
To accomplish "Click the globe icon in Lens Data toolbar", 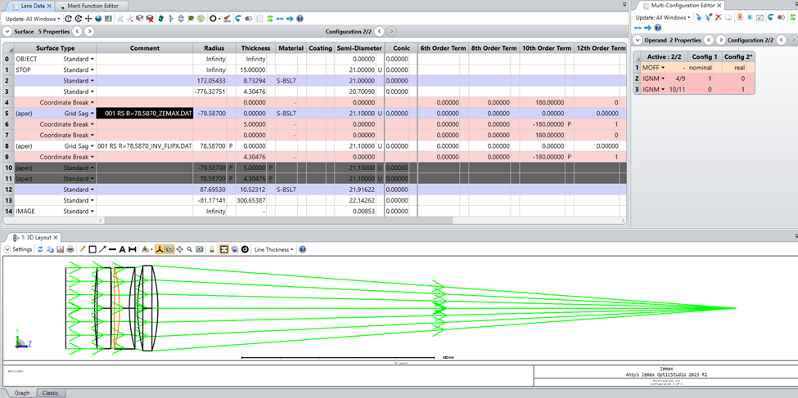I will [x=98, y=18].
